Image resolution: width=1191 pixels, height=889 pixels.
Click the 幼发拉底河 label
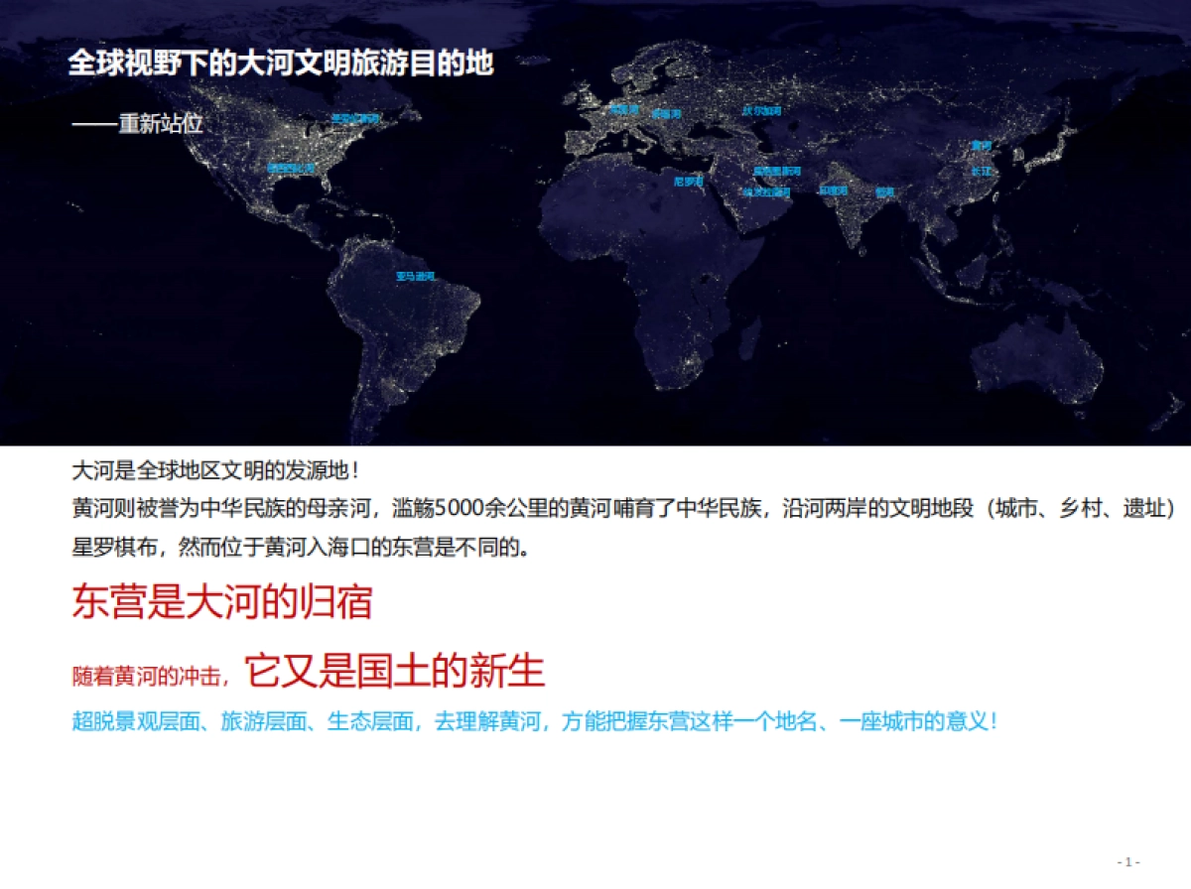click(767, 192)
